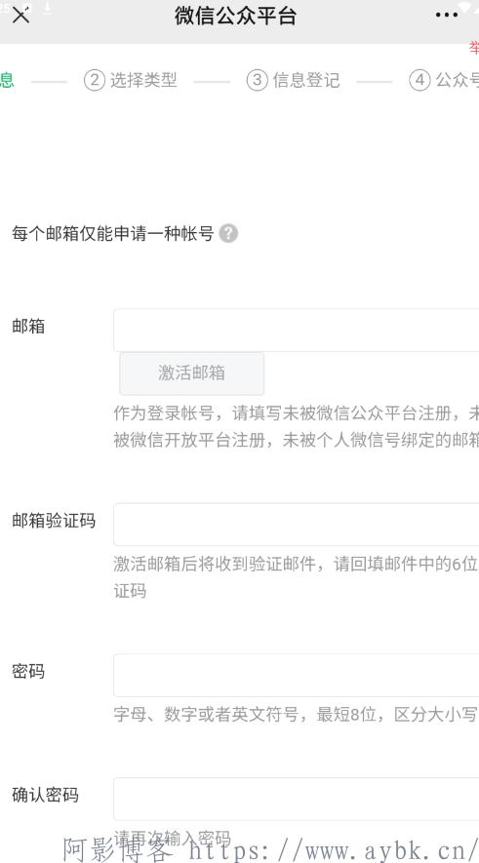This screenshot has width=479, height=863.
Task: Focus the 邮箱 input field
Action: (x=297, y=331)
